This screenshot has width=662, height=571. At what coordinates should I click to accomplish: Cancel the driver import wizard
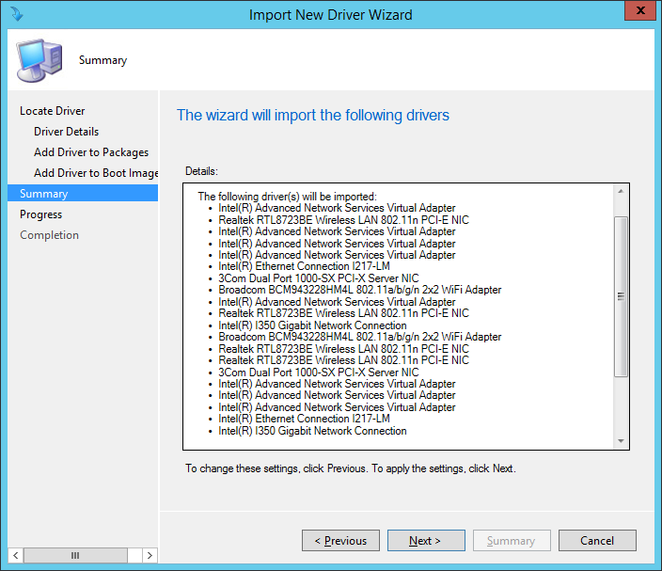pyautogui.click(x=597, y=541)
